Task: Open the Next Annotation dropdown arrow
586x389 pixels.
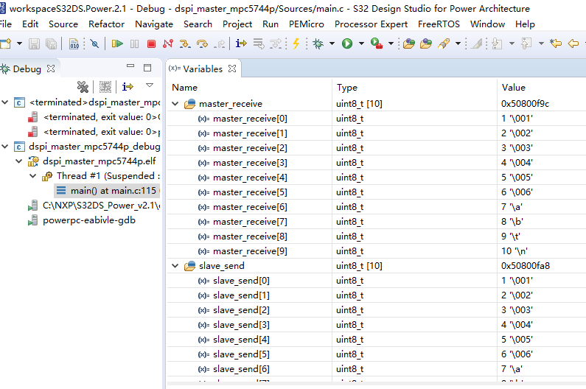Action: pyautogui.click(x=512, y=43)
